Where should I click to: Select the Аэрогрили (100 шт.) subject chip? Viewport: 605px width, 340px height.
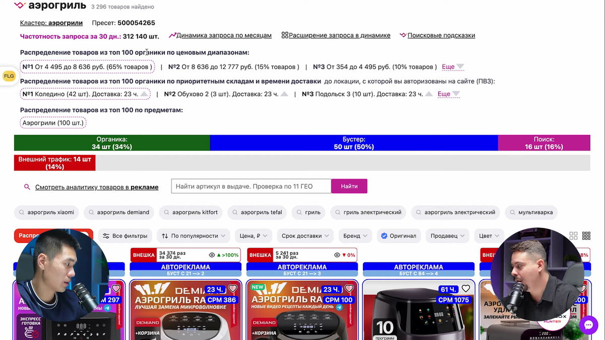click(53, 122)
